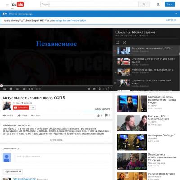Toggle playlist repeat
180x180 pixels.
[x=118, y=42]
